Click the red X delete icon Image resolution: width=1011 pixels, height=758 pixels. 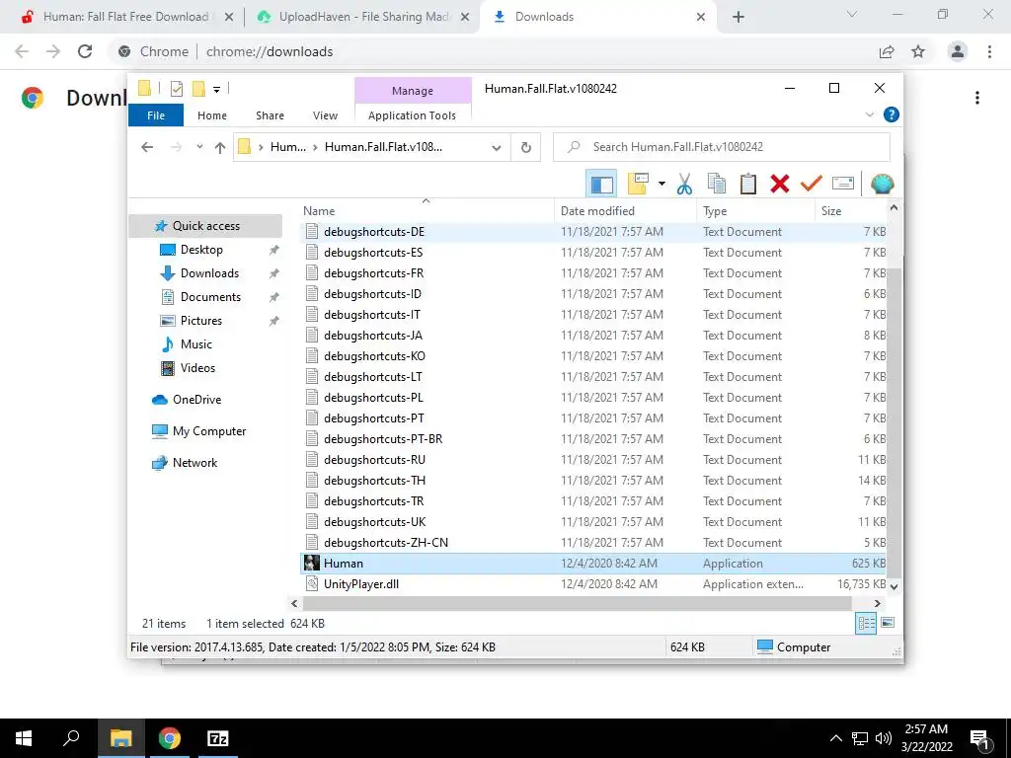point(780,184)
